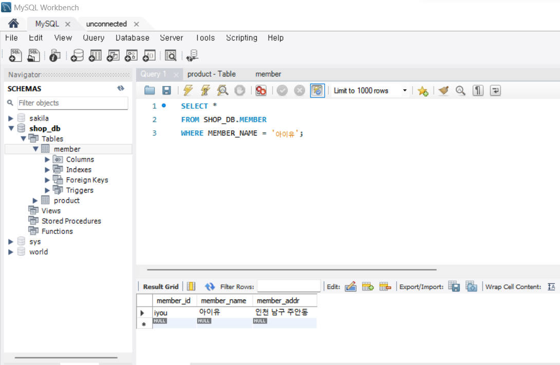Open the inspector for selected object
Viewport: 560px width, 365px height.
tap(54, 55)
